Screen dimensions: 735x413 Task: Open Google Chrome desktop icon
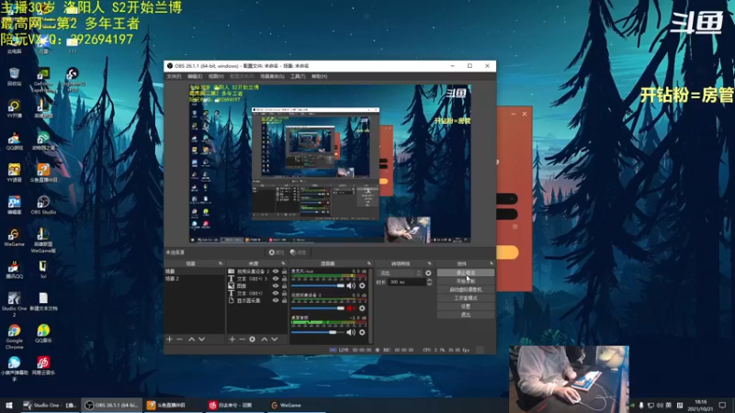pos(14,337)
